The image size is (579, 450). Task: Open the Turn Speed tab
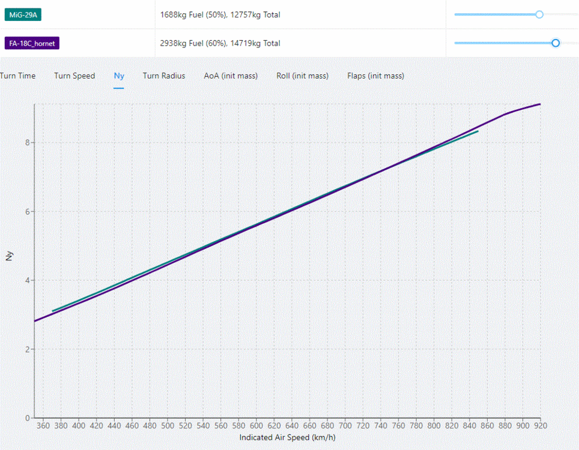click(74, 76)
